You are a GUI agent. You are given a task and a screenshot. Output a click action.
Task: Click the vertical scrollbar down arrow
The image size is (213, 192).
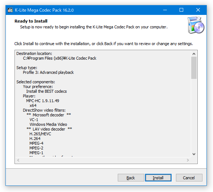[194, 154]
